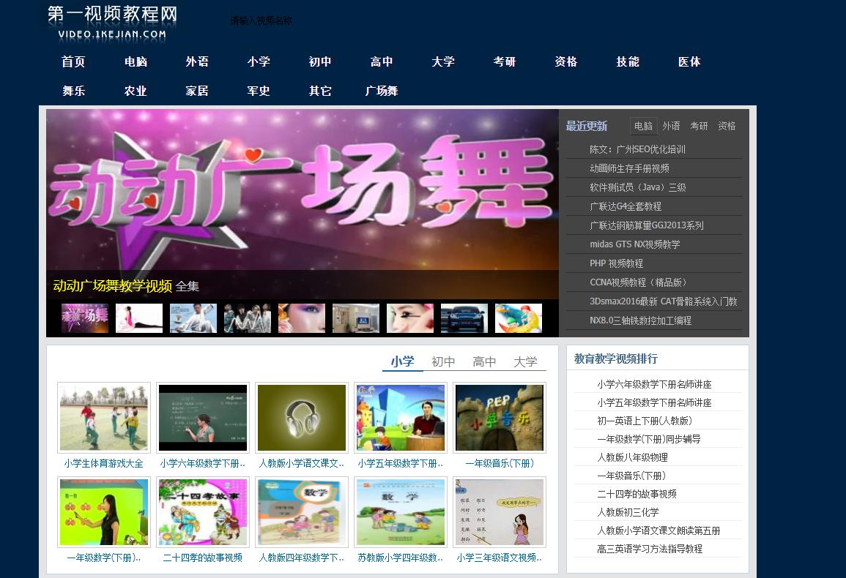Open the 首页 navigation menu item
This screenshot has width=846, height=578.
[73, 61]
